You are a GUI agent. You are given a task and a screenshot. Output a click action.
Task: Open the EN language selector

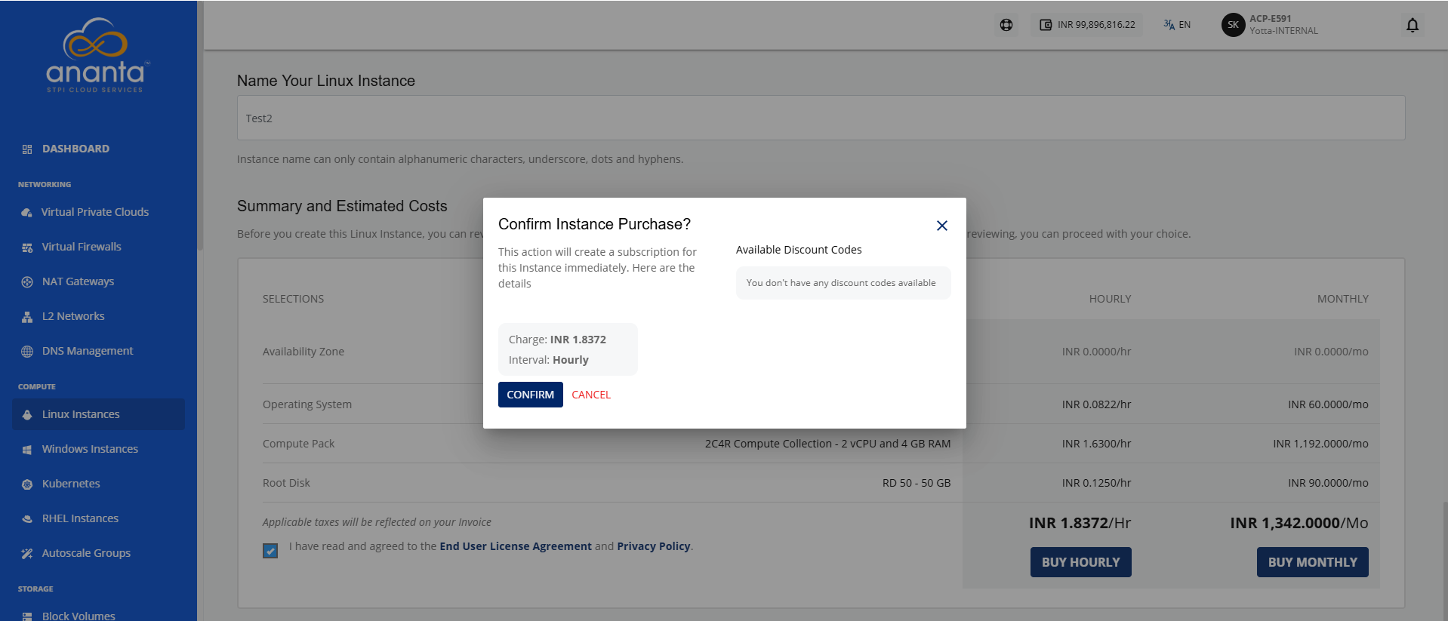tap(1177, 25)
